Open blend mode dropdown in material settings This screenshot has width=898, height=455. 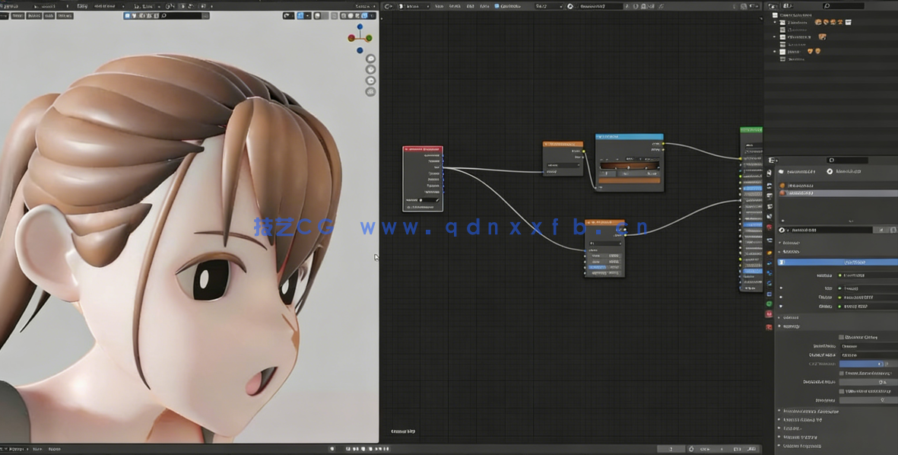pyautogui.click(x=867, y=346)
